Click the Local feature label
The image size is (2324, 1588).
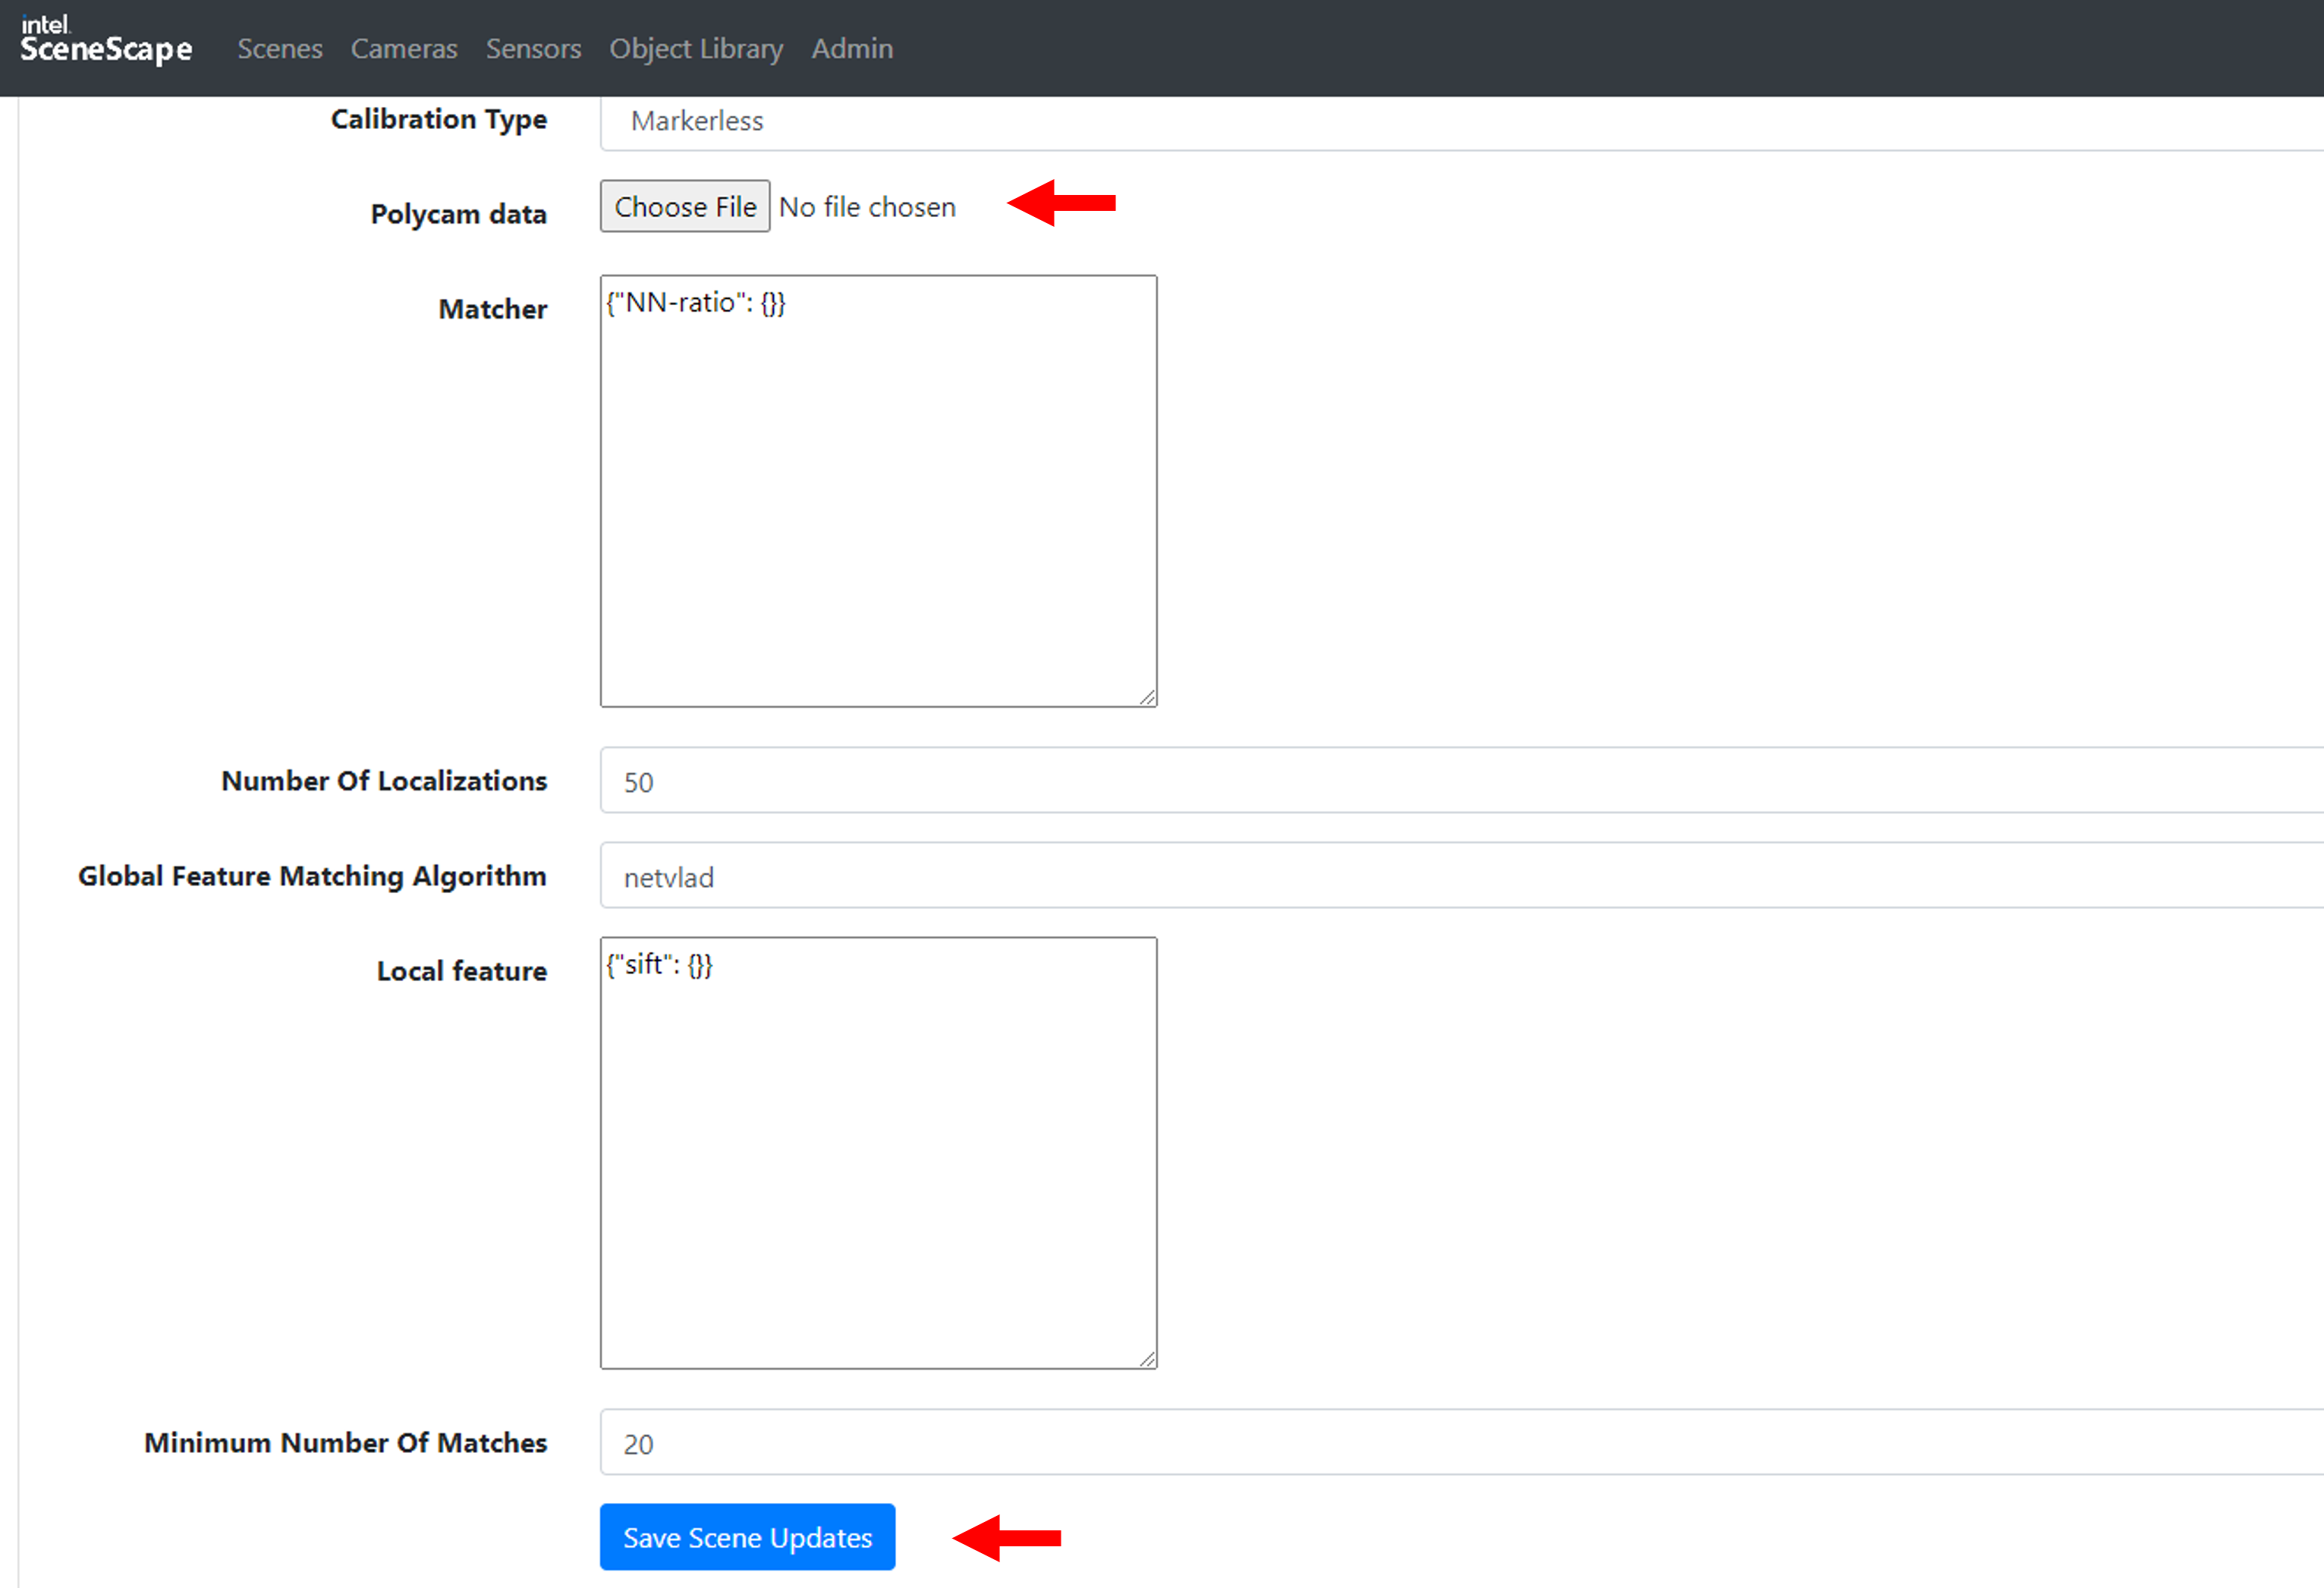[461, 971]
